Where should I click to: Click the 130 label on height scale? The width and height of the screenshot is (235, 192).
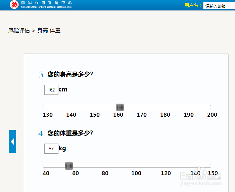pos(48,115)
